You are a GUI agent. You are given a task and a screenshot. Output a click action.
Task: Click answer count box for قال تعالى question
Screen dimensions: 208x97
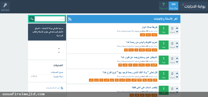coord(164,75)
